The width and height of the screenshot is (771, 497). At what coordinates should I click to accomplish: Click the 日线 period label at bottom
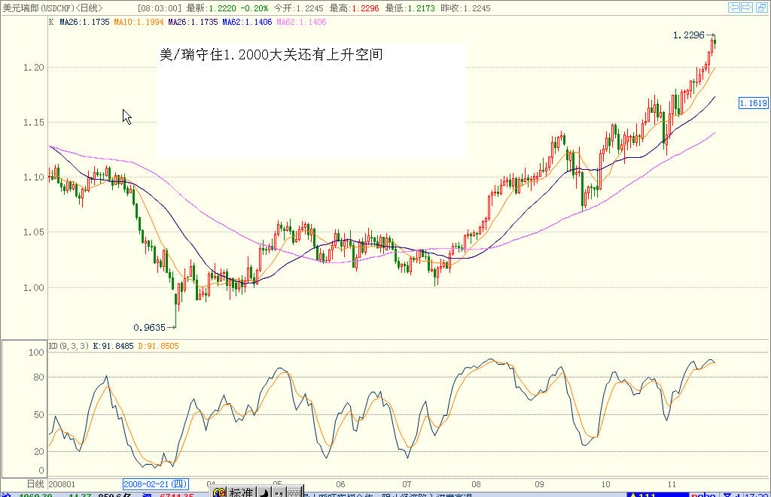[35, 484]
